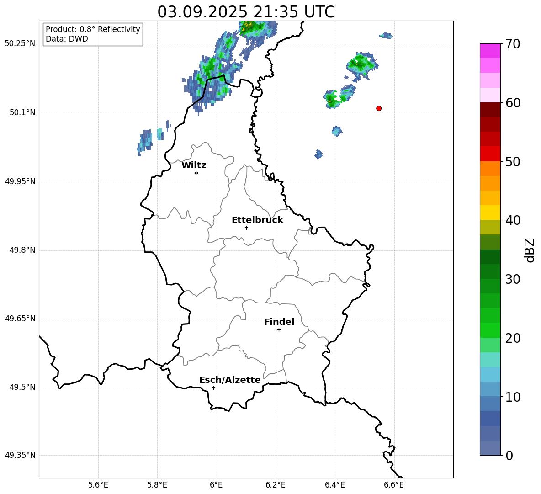Click the 5.6°E longitude label
The width and height of the screenshot is (541, 494).
(98, 485)
